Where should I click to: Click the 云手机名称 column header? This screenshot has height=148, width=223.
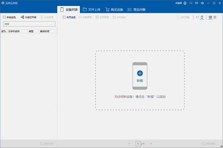point(14,31)
